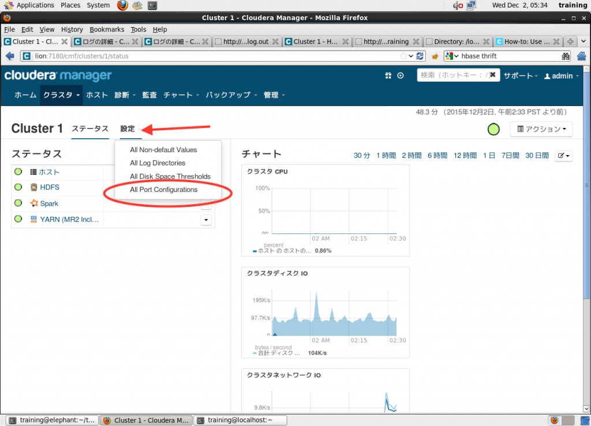Click the search binoculars icon in search bar
The width and height of the screenshot is (591, 426).
pyautogui.click(x=566, y=56)
